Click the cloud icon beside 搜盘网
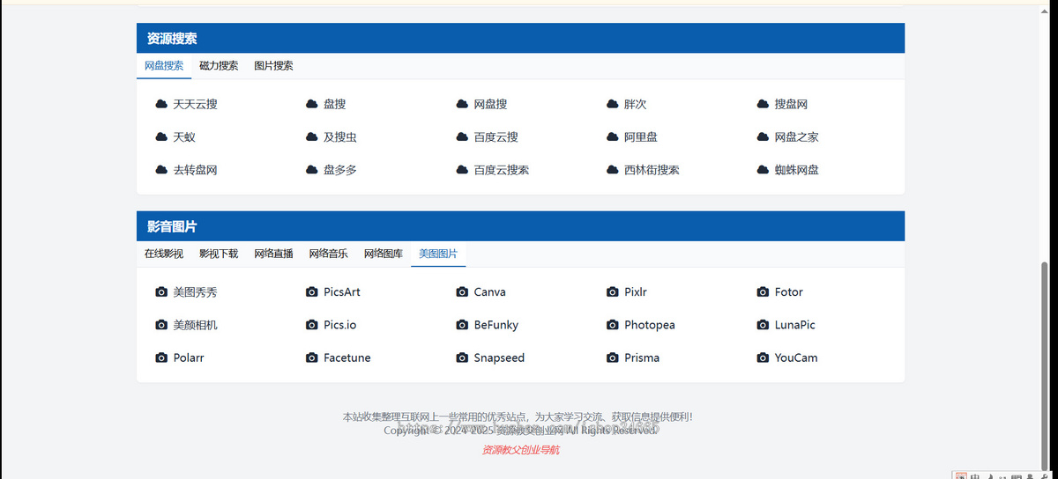This screenshot has width=1058, height=479. pos(763,104)
